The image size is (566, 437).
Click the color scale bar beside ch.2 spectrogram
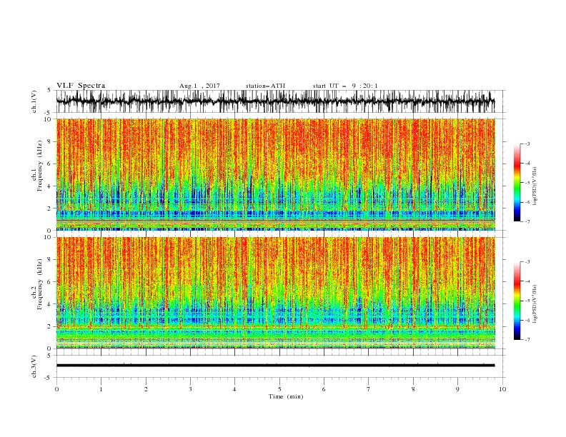click(x=517, y=301)
